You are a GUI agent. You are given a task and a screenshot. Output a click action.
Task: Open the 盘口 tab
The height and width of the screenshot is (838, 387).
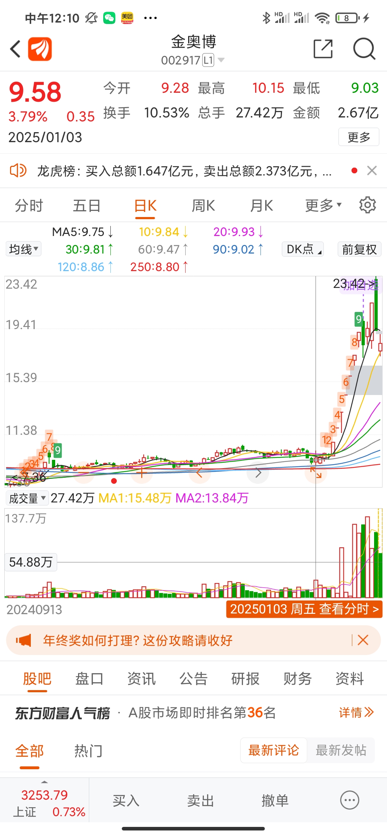(x=89, y=679)
